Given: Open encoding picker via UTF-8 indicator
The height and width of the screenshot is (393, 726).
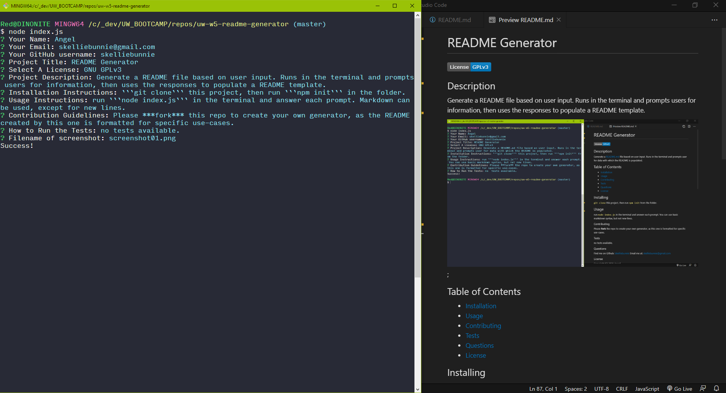Looking at the screenshot, I should click(601, 388).
